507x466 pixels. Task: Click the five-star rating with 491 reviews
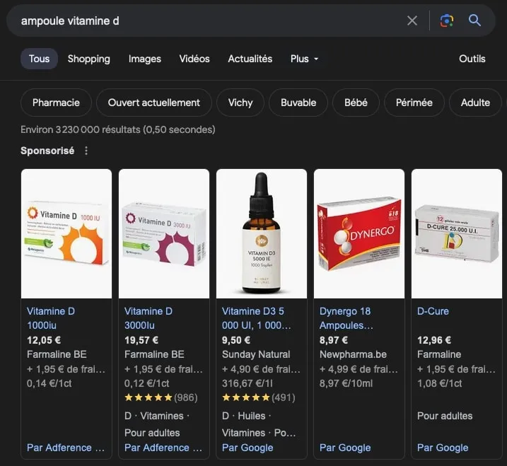[258, 397]
